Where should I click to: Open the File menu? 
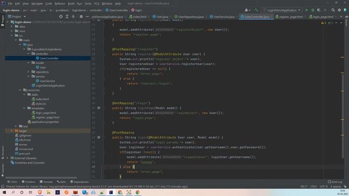click(10, 4)
